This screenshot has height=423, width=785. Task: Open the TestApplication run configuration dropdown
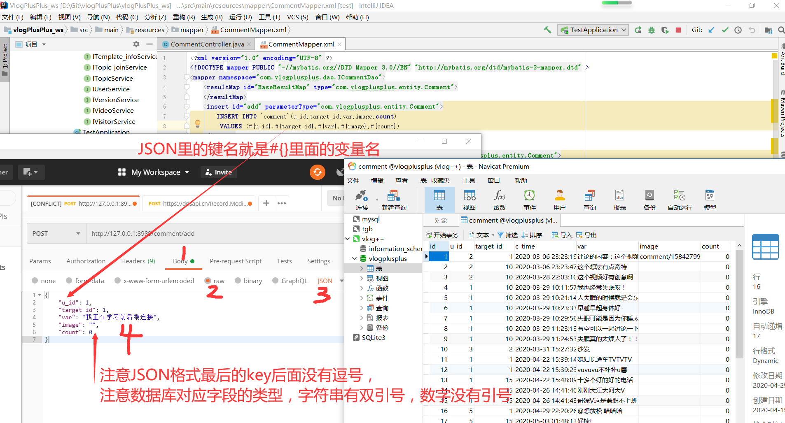593,30
